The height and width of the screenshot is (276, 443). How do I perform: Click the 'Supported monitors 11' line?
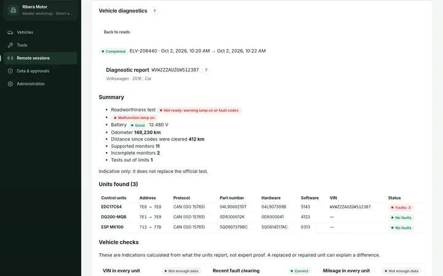click(x=135, y=146)
